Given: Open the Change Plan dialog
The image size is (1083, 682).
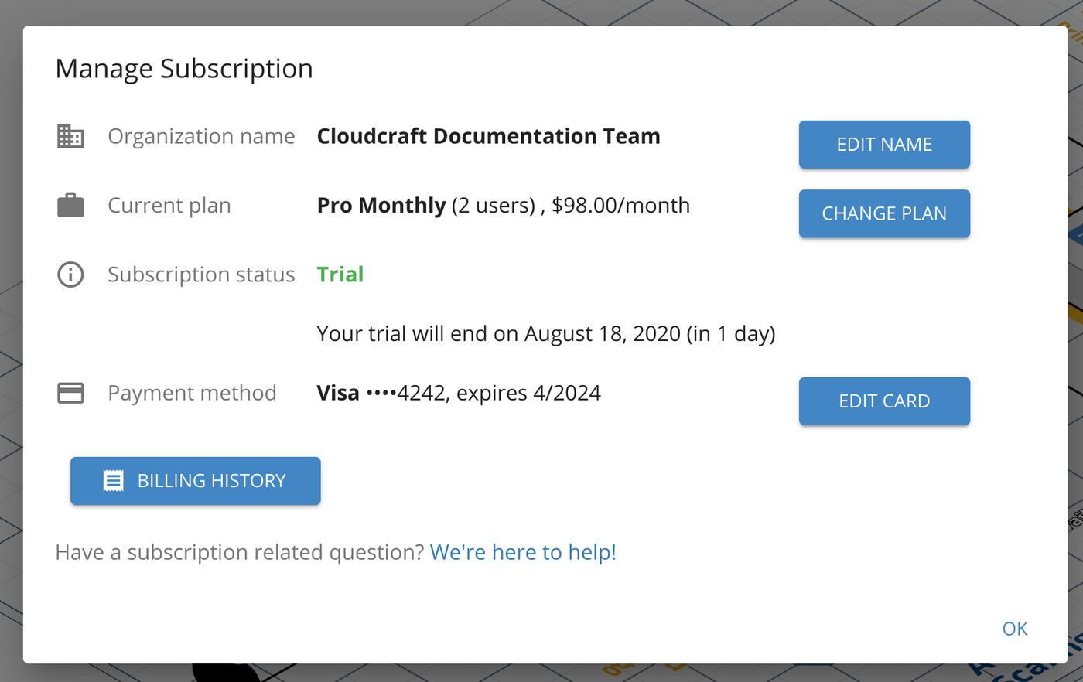Looking at the screenshot, I should click(x=884, y=213).
